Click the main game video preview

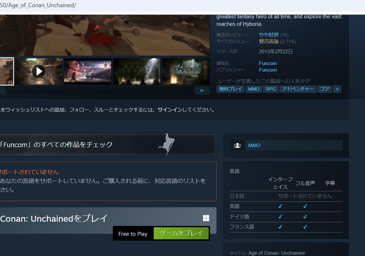(105, 35)
